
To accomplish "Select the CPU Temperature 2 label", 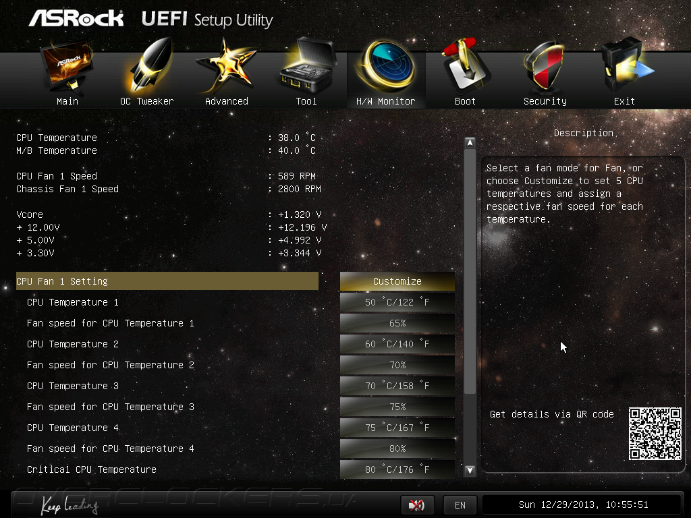I will 73,344.
